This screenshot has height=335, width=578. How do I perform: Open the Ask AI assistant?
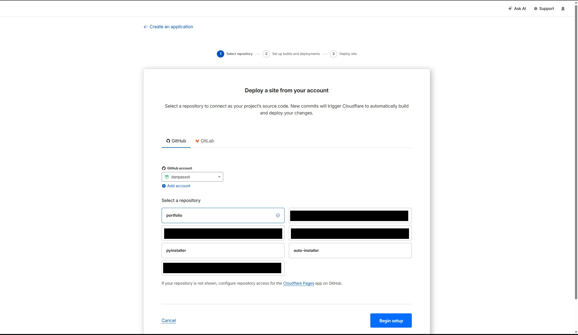[x=517, y=8]
